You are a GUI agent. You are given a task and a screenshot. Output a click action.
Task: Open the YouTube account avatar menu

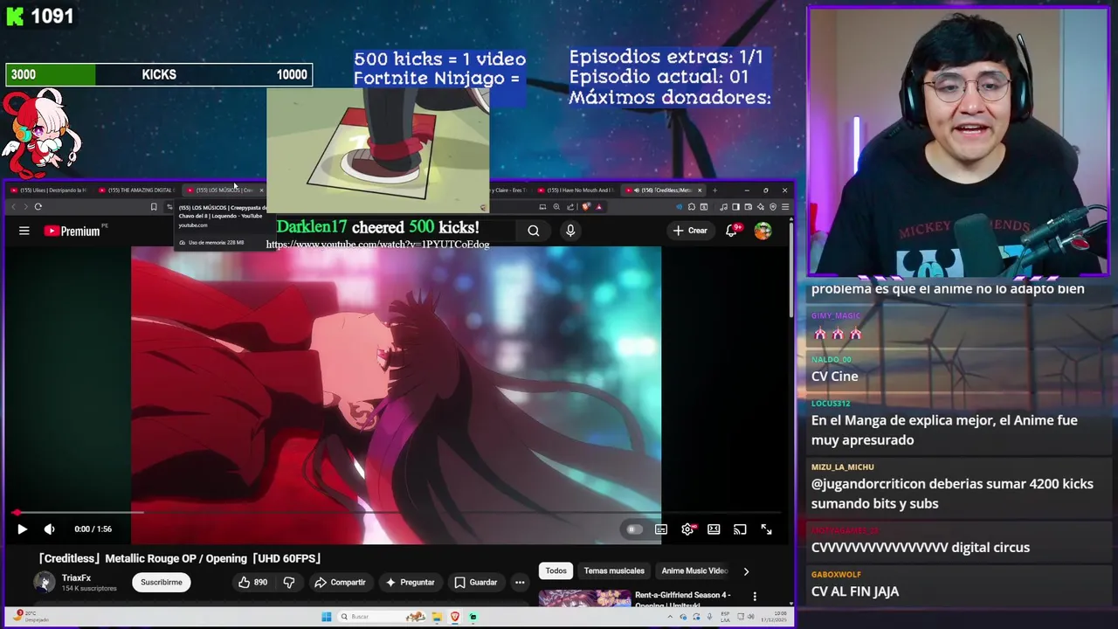click(x=763, y=231)
